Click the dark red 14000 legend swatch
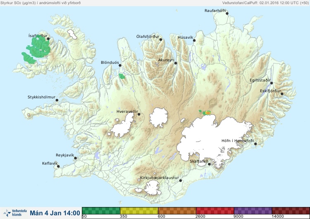This screenshot has height=219, width=310. tap(291, 211)
